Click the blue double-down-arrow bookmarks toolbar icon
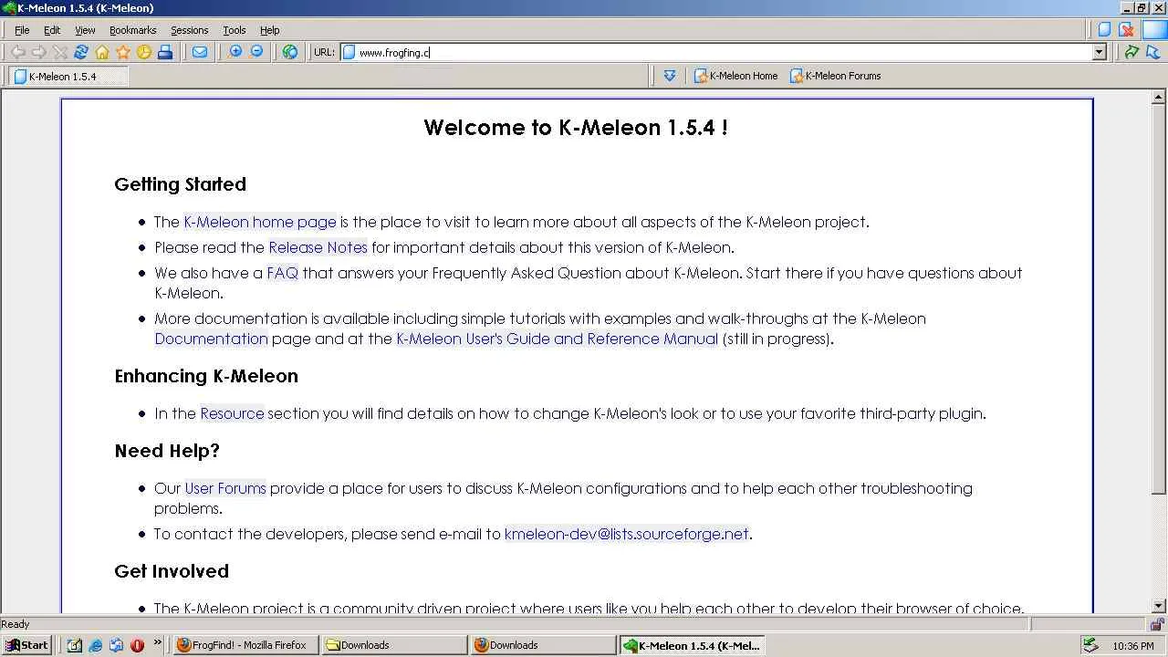The image size is (1168, 657). (x=669, y=76)
